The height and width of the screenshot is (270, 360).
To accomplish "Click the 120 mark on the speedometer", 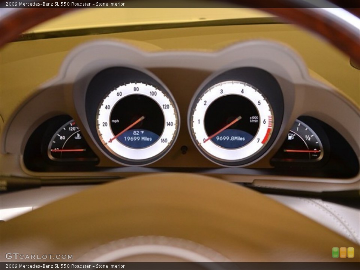I will click(166, 106).
